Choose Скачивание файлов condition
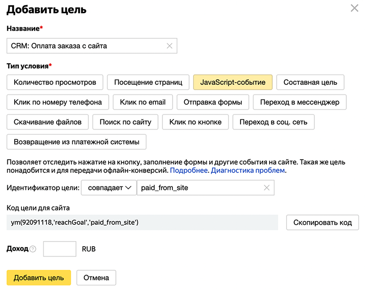Viewport: 365px width, 289px height. pyautogui.click(x=47, y=122)
